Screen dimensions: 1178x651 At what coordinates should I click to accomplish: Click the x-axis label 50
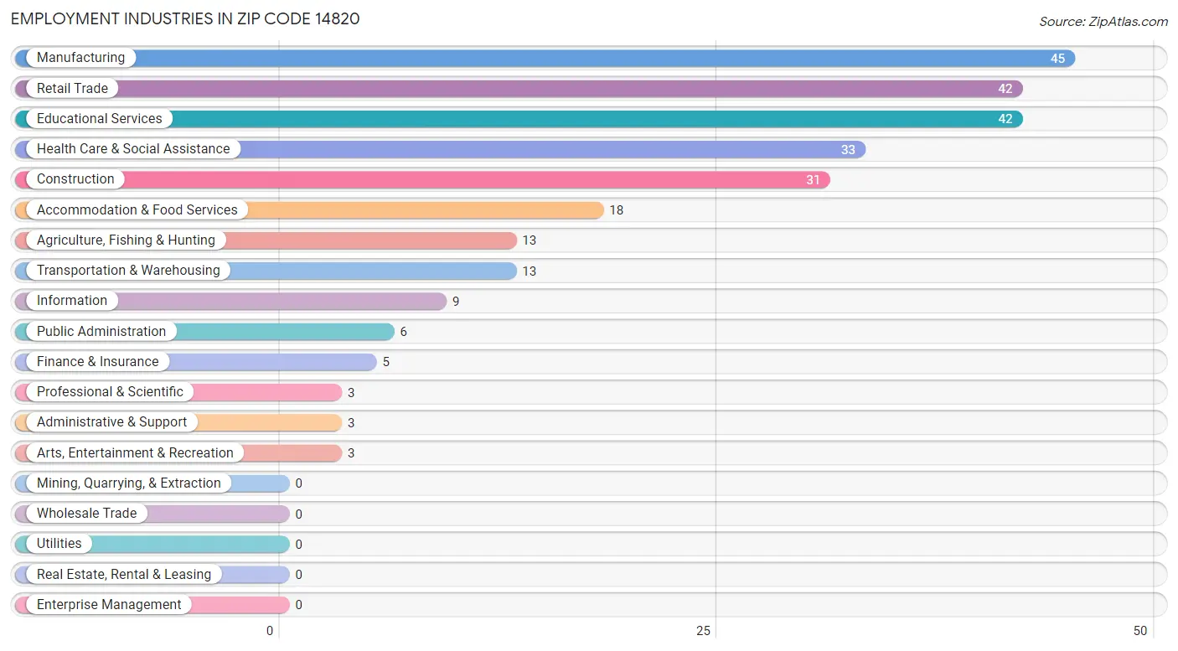(x=1139, y=631)
